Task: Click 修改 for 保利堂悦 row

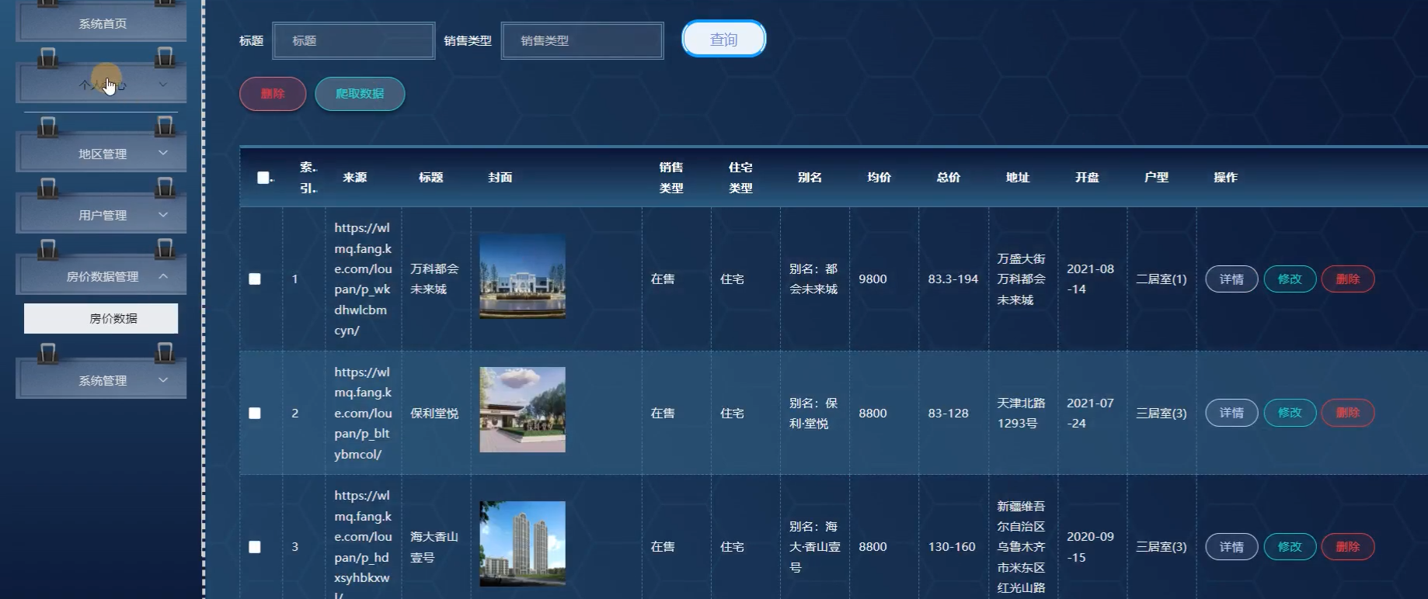Action: coord(1290,413)
